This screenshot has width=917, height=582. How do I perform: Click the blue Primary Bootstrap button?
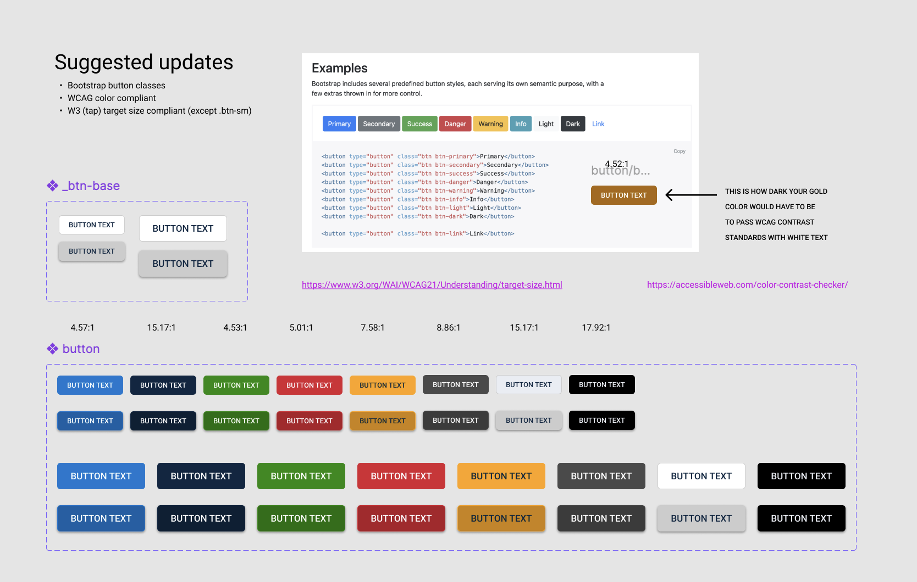339,124
